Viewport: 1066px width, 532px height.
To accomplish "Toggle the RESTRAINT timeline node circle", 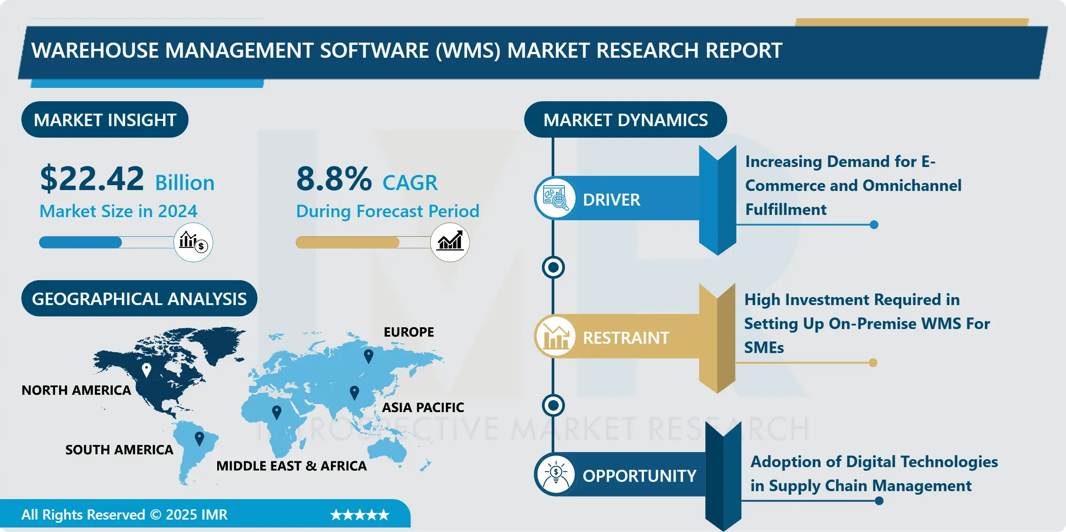I will (552, 405).
